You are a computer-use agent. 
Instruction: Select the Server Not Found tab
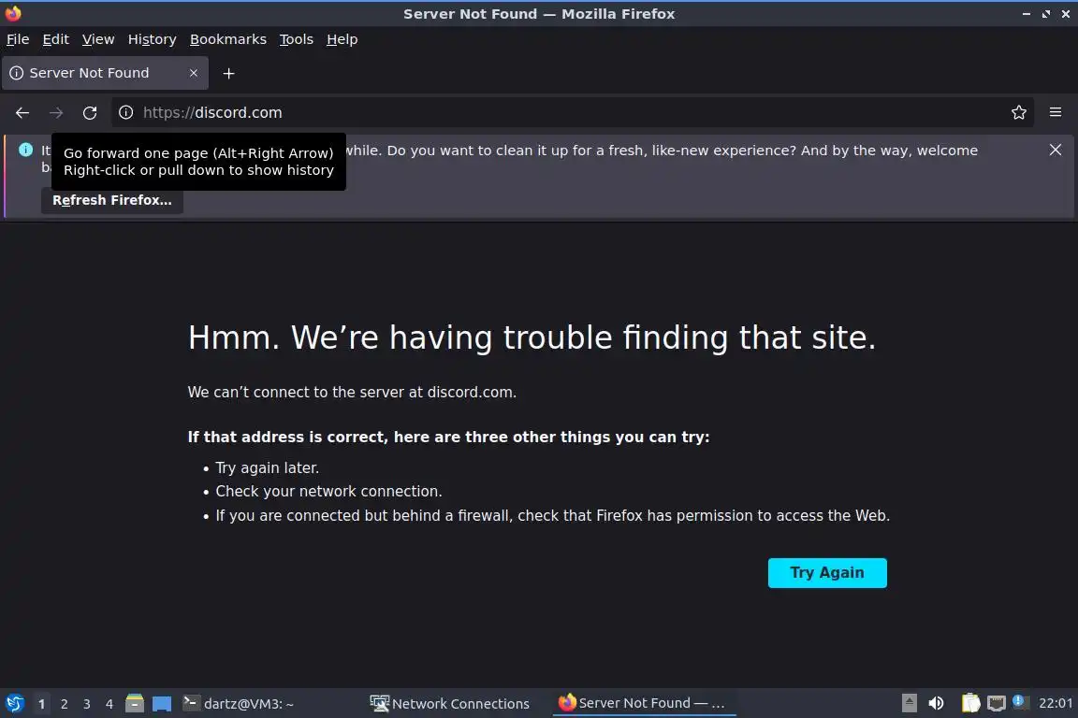pos(105,73)
